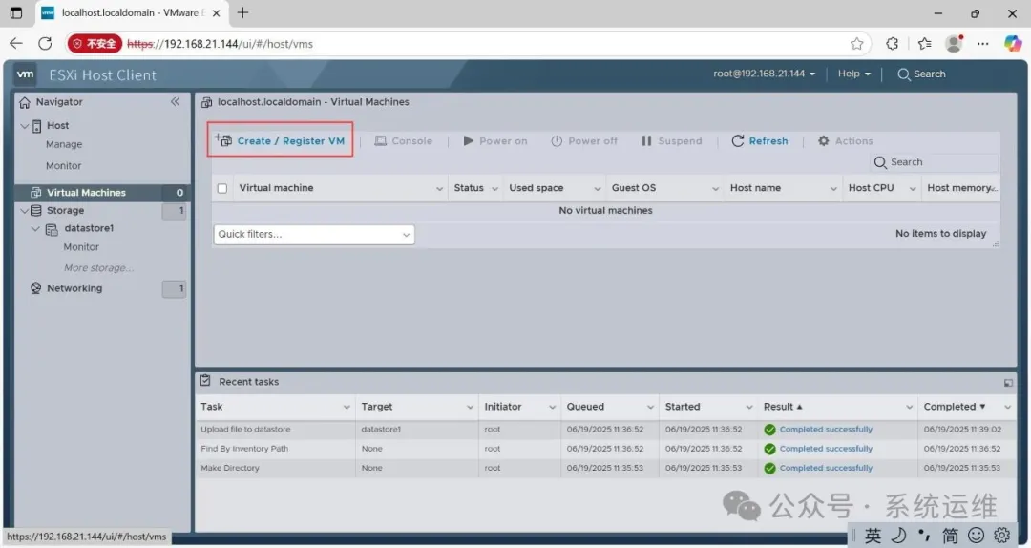Viewport: 1031px width, 548px height.
Task: Open the Help menu
Action: [853, 74]
